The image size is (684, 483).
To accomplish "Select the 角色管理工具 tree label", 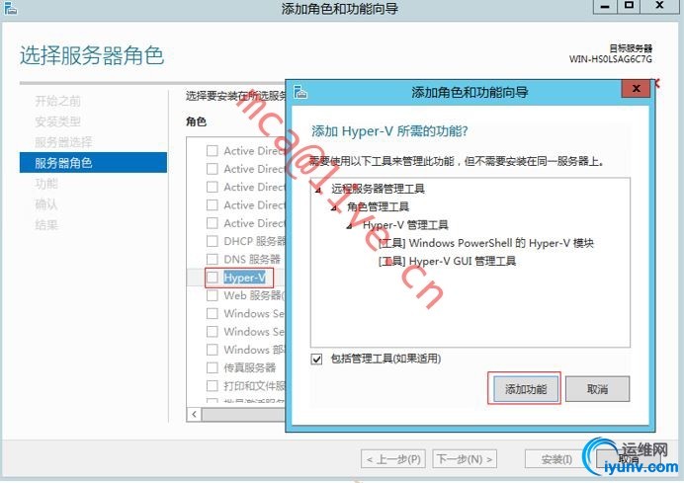I will tap(378, 206).
